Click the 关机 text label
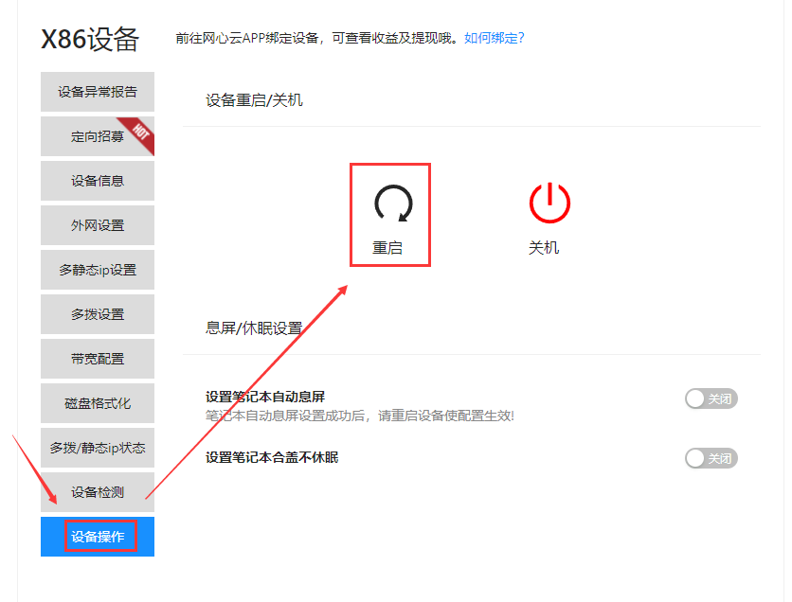 pos(544,248)
